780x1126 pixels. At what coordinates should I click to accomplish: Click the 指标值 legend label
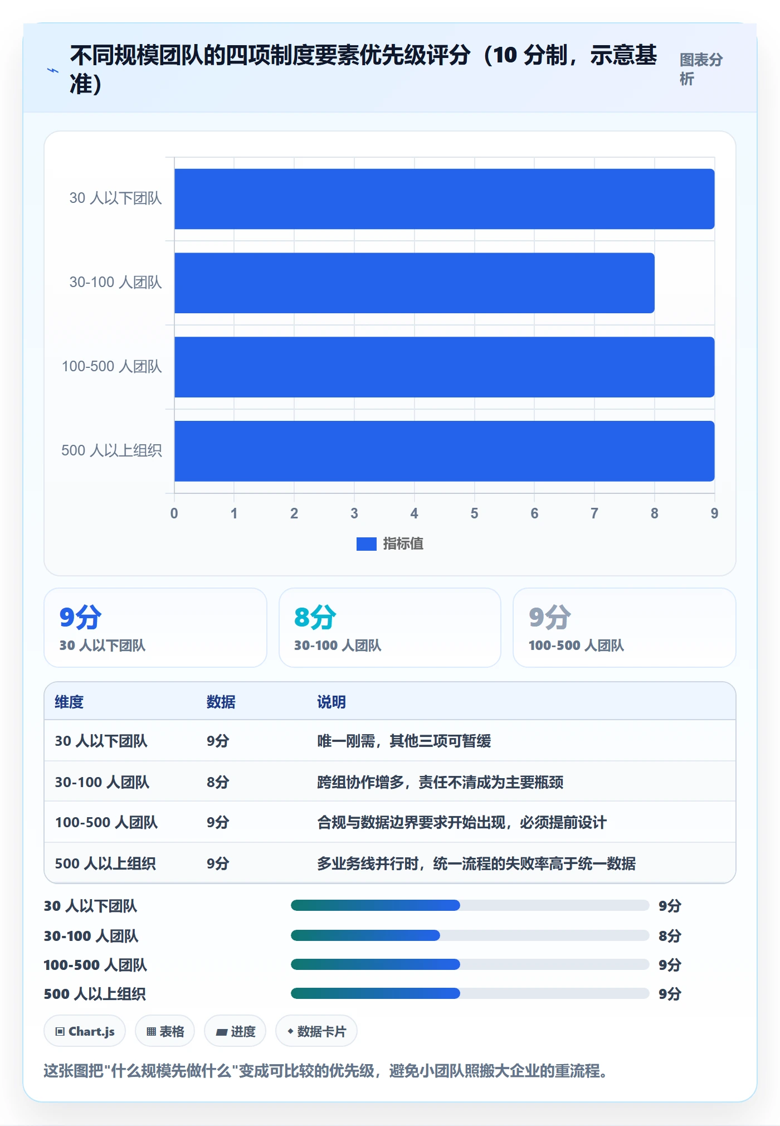pyautogui.click(x=403, y=543)
